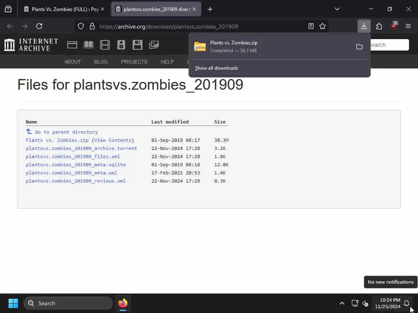418x313 pixels.
Task: Open Firefox application hamburger menu
Action: (408, 26)
